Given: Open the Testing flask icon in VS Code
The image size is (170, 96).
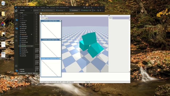Looking at the screenshot, I should point(16,37).
